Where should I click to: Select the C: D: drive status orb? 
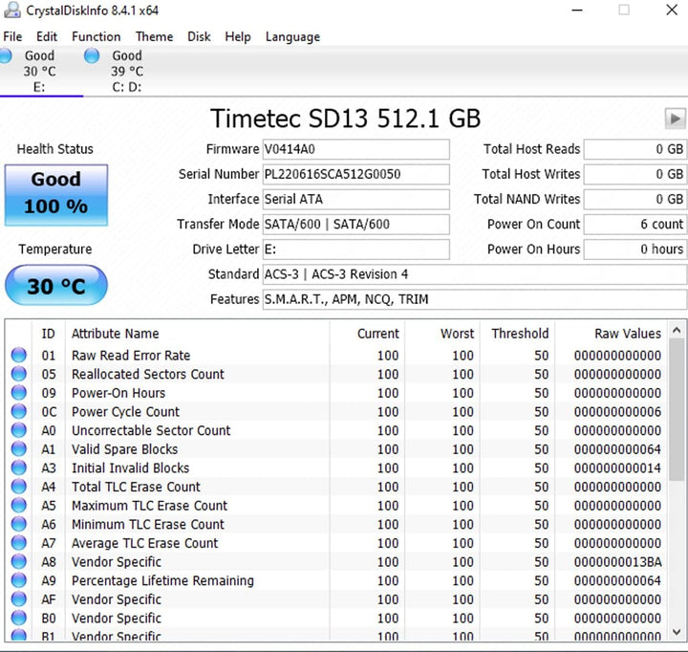pyautogui.click(x=92, y=55)
